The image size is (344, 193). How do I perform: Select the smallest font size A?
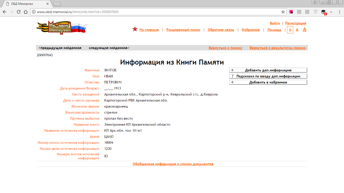(290, 30)
